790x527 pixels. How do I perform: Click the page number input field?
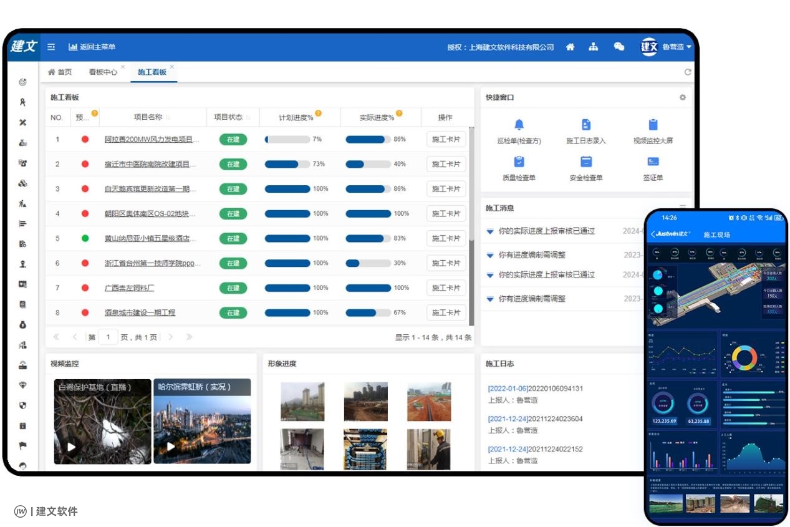[108, 337]
